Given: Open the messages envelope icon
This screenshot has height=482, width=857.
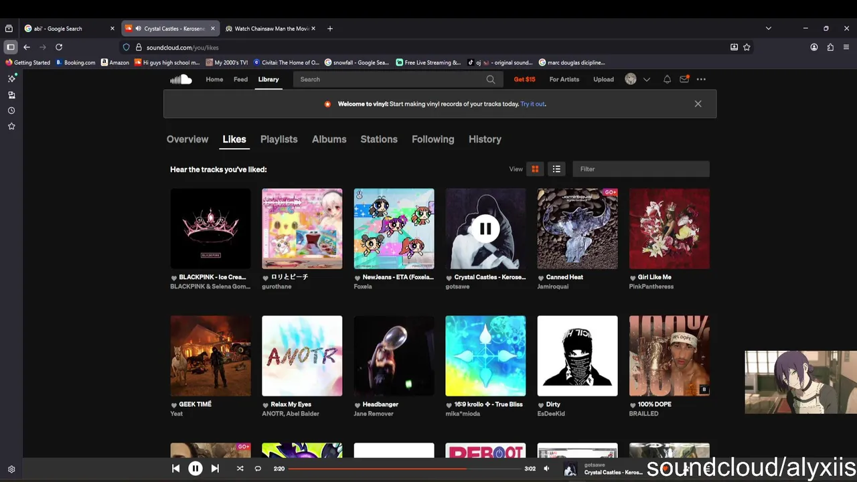Looking at the screenshot, I should (x=684, y=79).
